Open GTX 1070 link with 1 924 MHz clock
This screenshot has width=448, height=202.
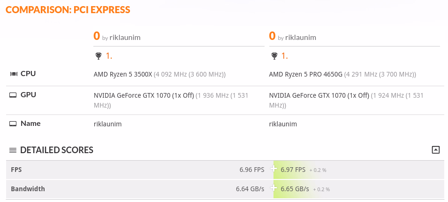[319, 95]
